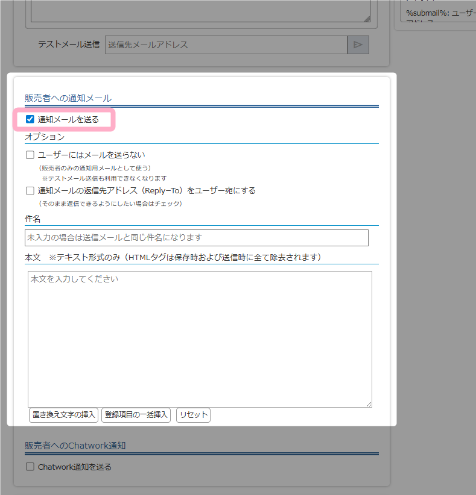
Task: Click the オプション section heading
Action: pyautogui.click(x=45, y=137)
